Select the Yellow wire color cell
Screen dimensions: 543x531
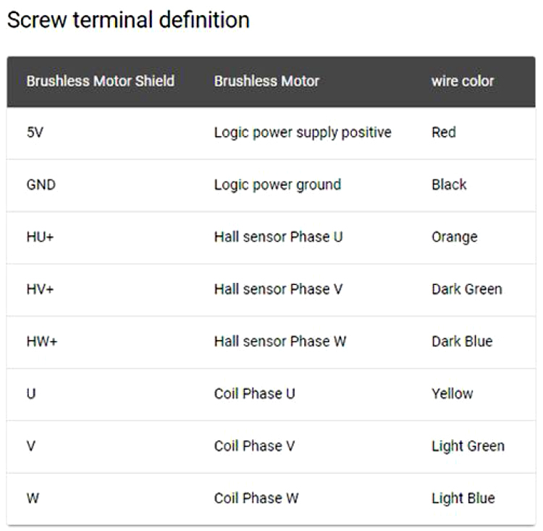(452, 394)
